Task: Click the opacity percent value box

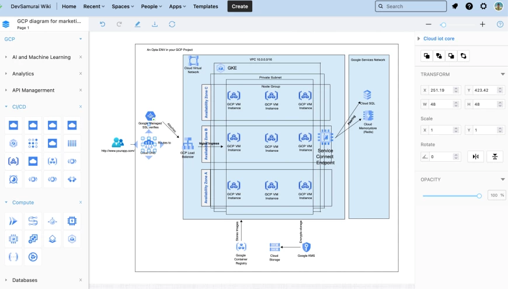Action: coord(496,195)
